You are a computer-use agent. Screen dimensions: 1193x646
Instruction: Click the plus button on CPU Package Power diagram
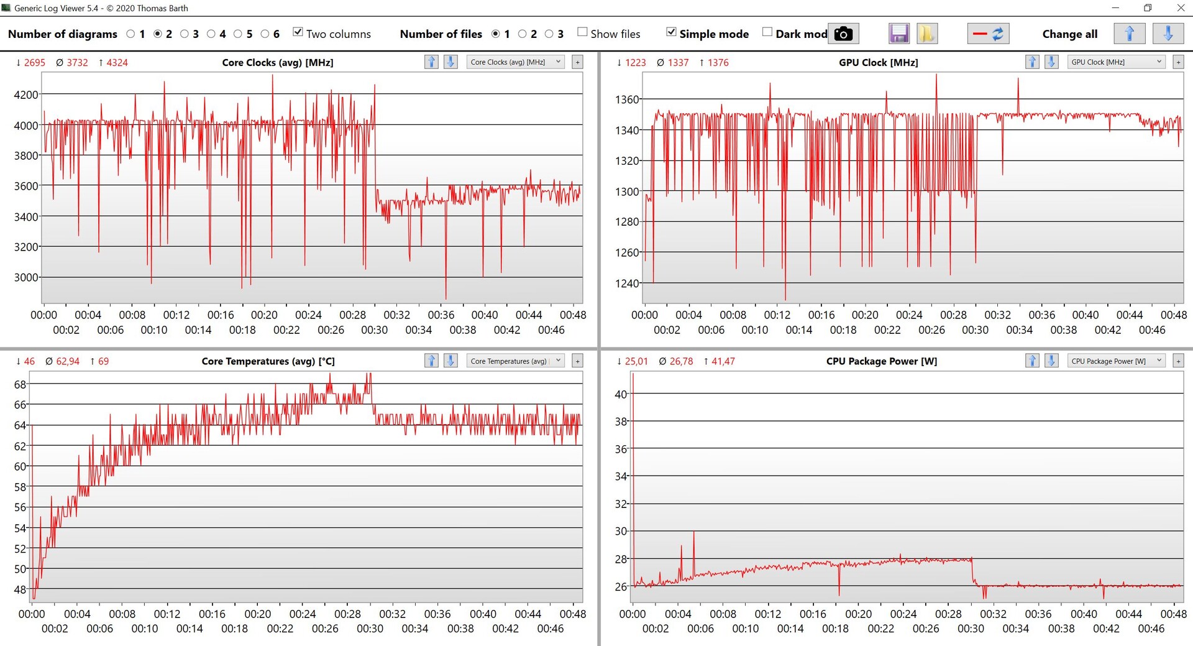(1178, 361)
